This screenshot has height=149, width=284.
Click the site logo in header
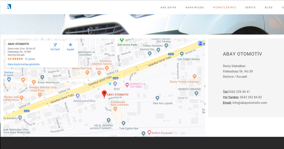point(9,7)
